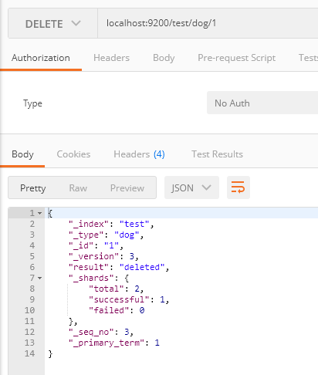This screenshot has width=318, height=375.
Task: Open the JSON format dropdown
Action: 191,187
